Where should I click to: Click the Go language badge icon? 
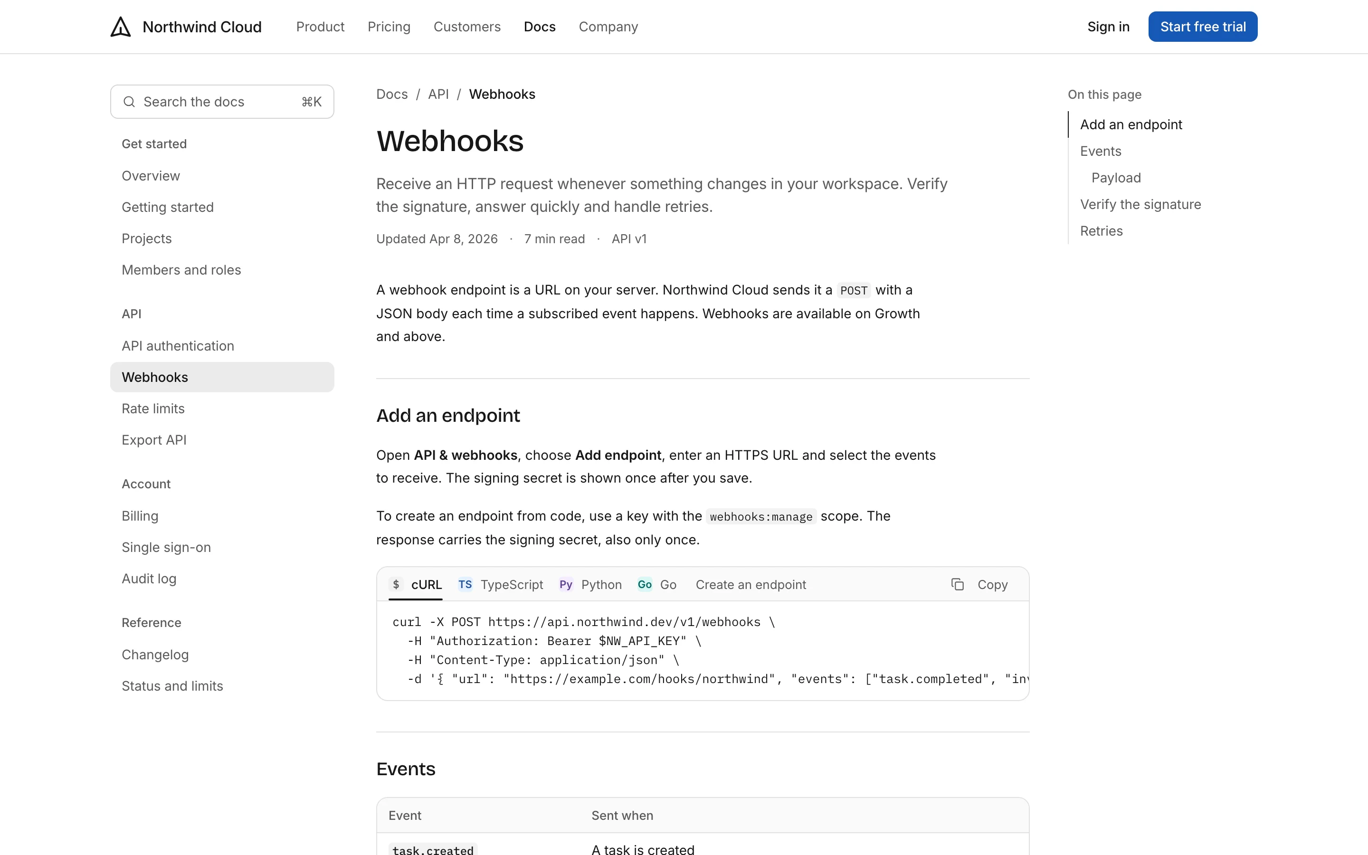[x=645, y=584]
